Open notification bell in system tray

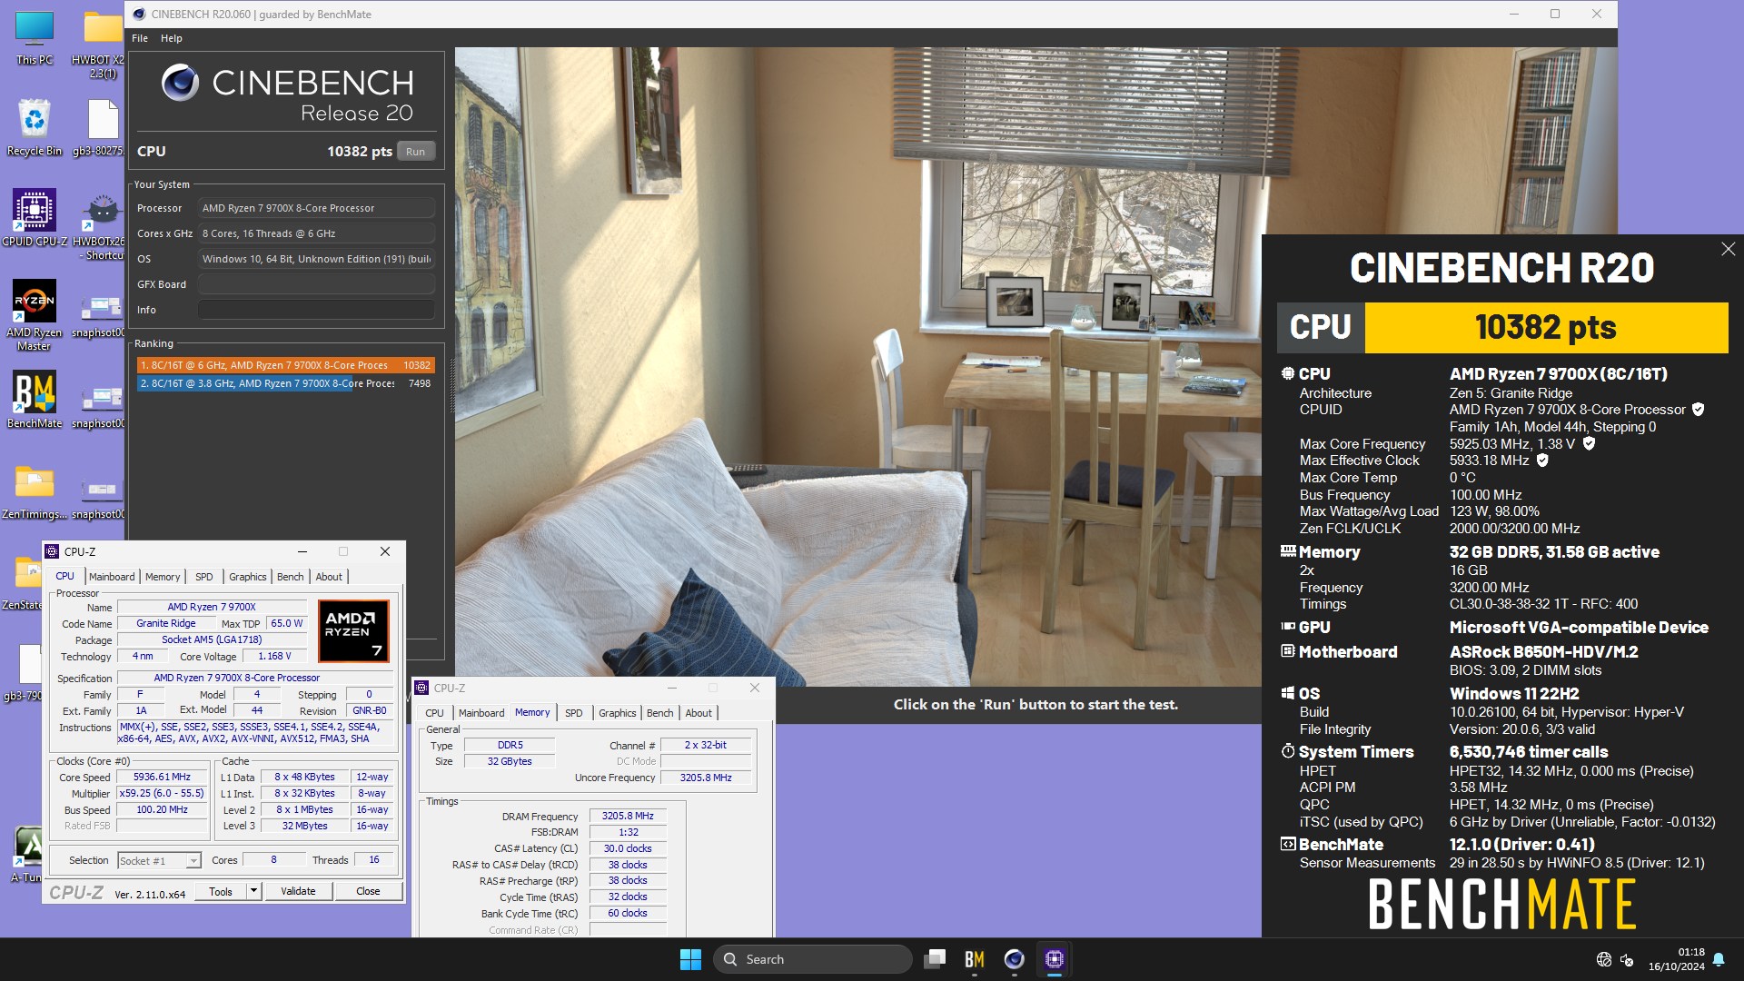[1719, 959]
